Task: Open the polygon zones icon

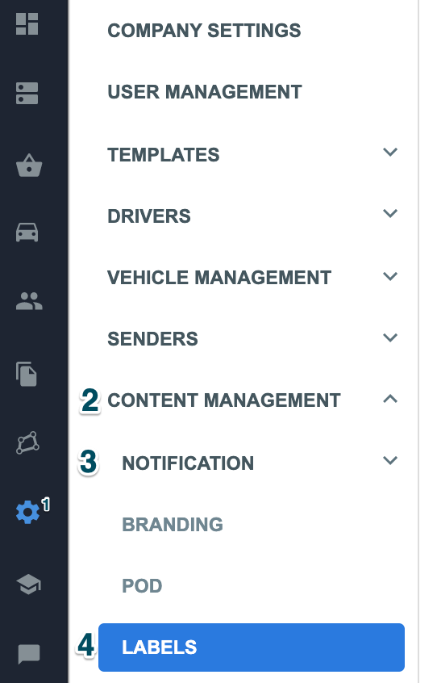Action: point(28,442)
